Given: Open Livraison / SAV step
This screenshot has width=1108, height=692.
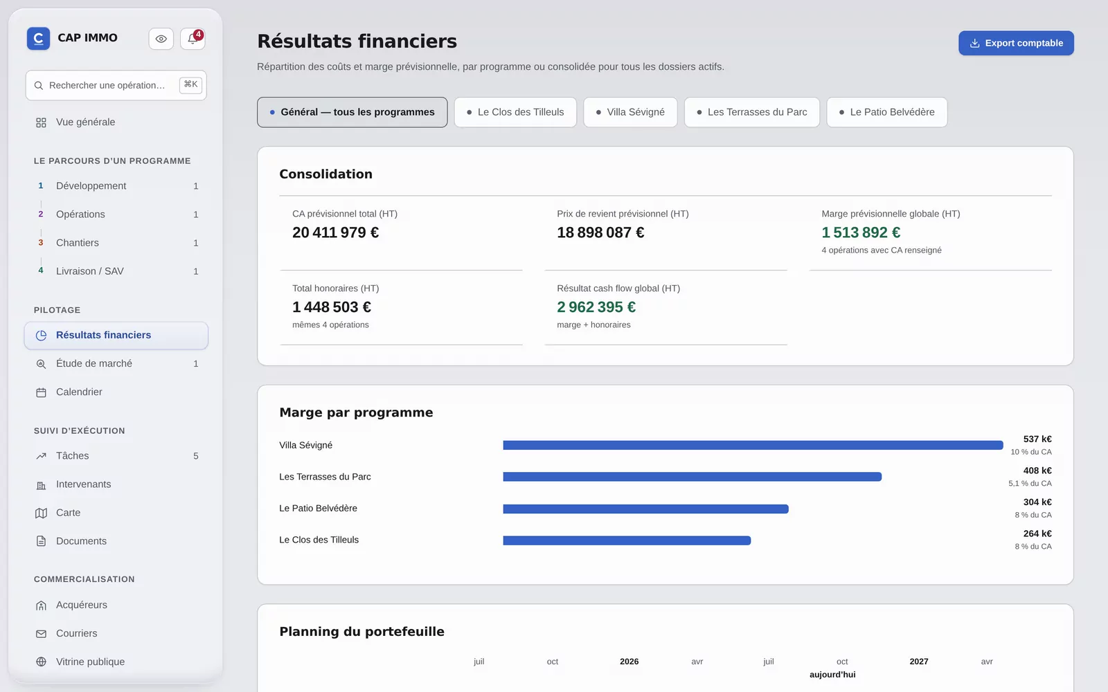Looking at the screenshot, I should pos(116,271).
